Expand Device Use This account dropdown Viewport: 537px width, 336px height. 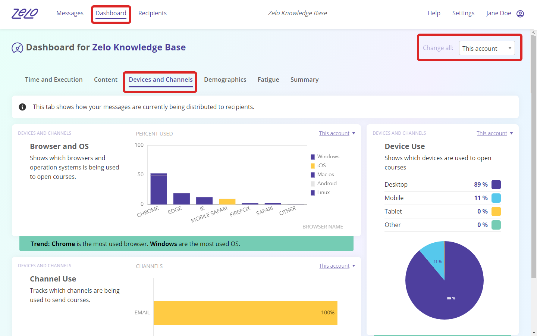495,133
